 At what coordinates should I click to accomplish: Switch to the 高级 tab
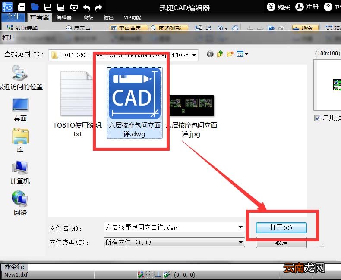point(88,18)
